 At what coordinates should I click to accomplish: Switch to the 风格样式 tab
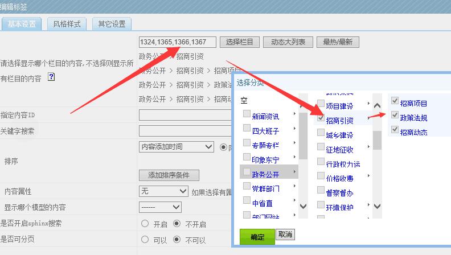[67, 24]
